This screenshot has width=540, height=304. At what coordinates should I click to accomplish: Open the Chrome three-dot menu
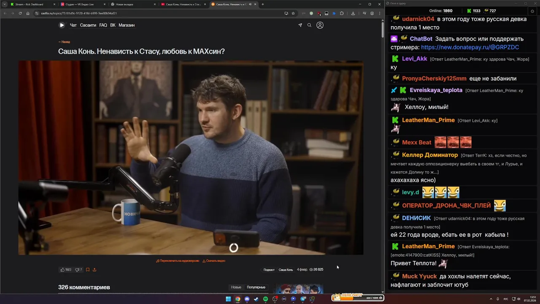pyautogui.click(x=379, y=13)
